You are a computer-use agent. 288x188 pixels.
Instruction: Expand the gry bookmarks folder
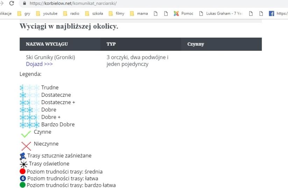point(24,14)
